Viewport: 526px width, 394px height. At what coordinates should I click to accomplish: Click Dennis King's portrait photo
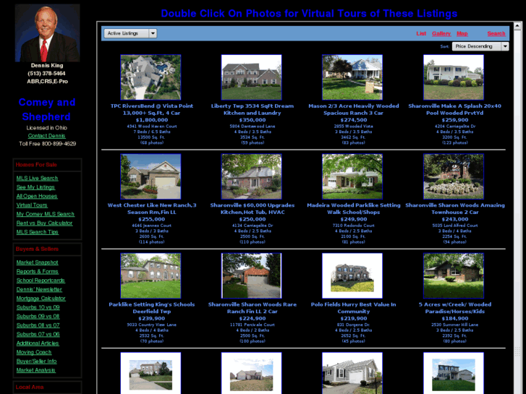tap(47, 33)
